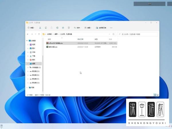
Task: Click the folder icon in address bar
Action: (44, 34)
